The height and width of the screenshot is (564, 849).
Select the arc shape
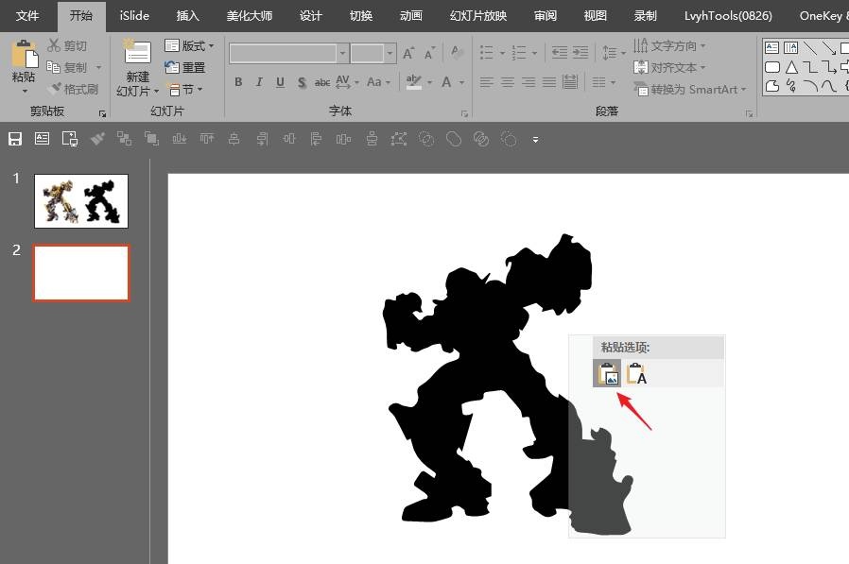[809, 86]
